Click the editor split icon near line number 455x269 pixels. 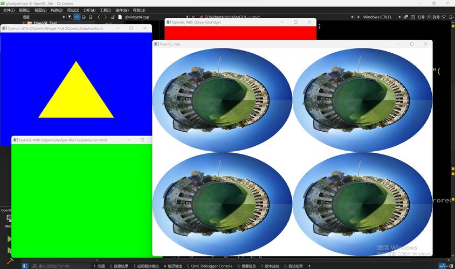[452, 17]
